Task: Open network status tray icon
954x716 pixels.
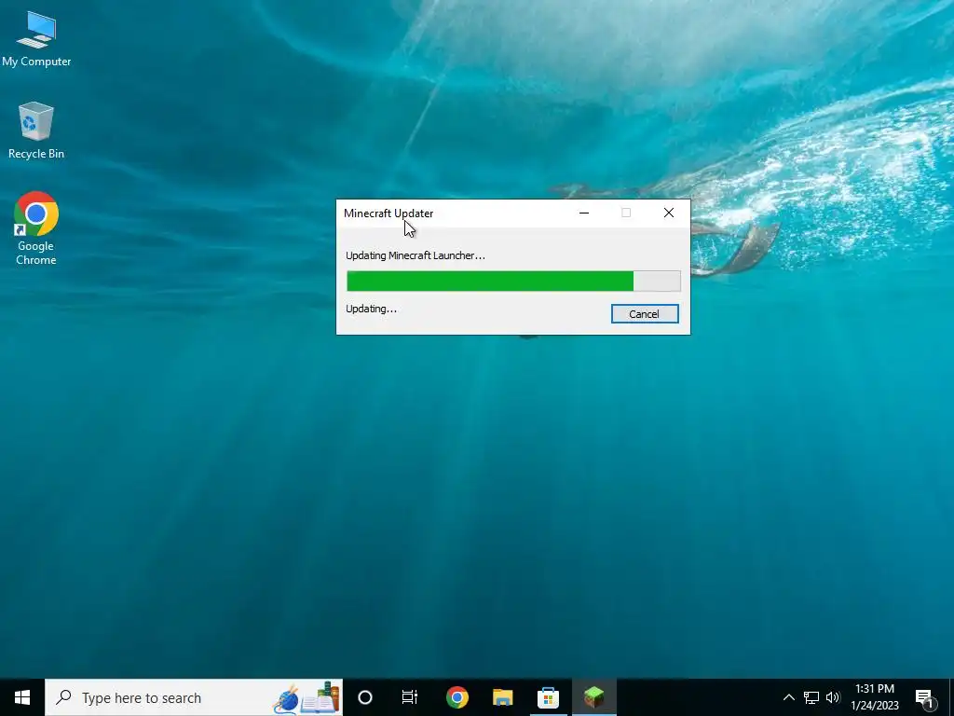Action: (x=811, y=697)
